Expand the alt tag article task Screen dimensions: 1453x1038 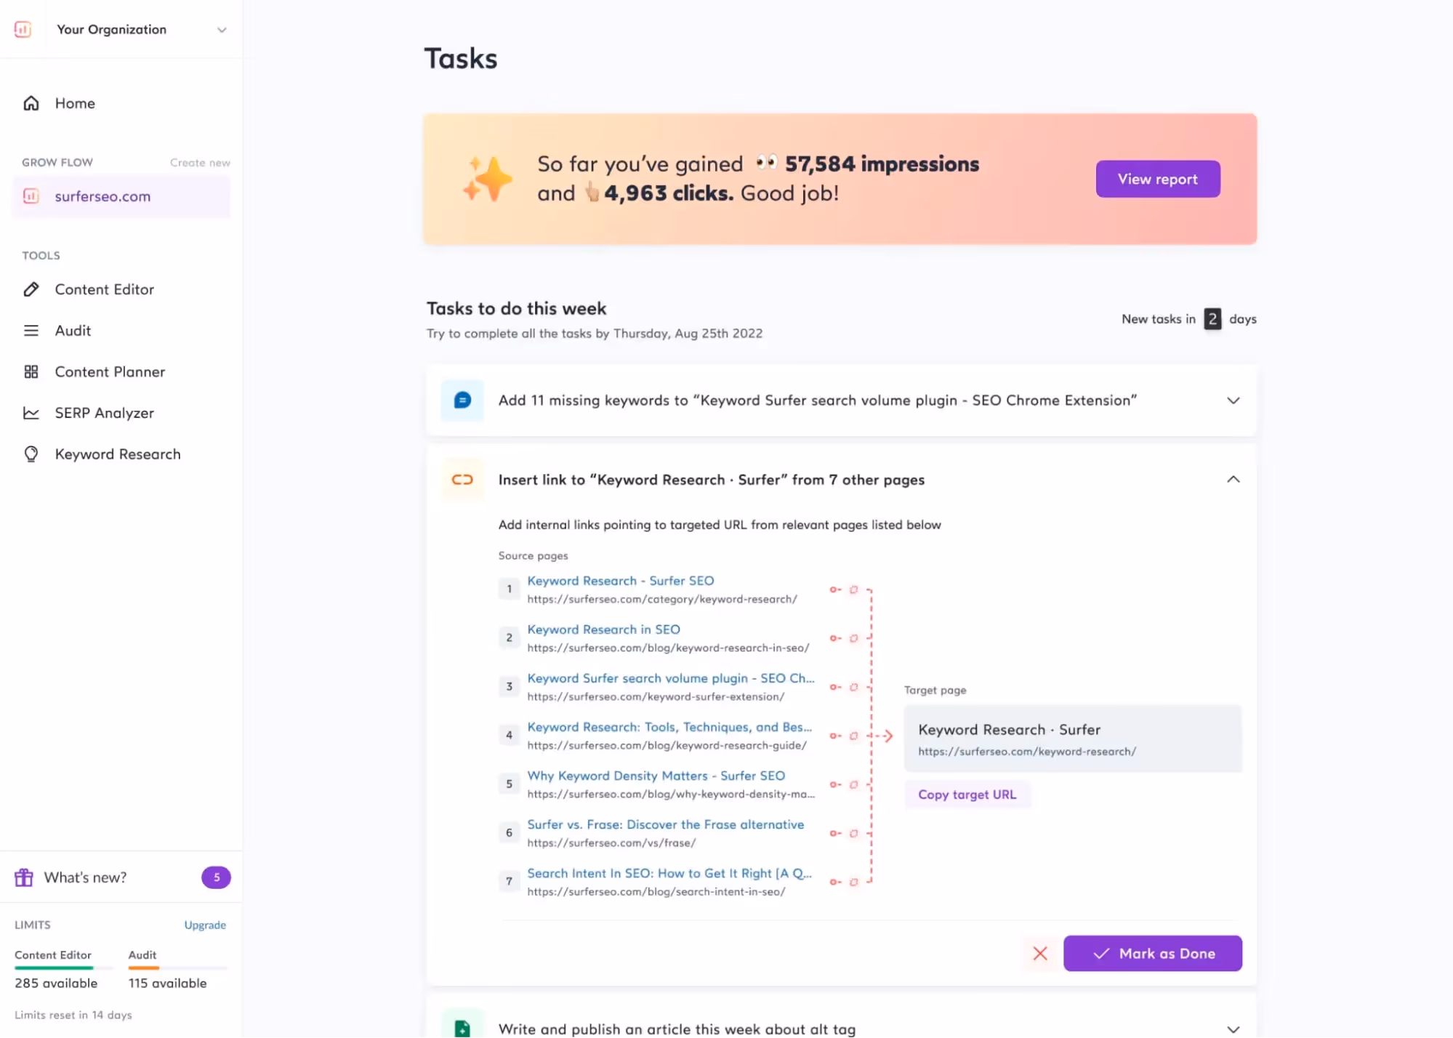click(1233, 1029)
